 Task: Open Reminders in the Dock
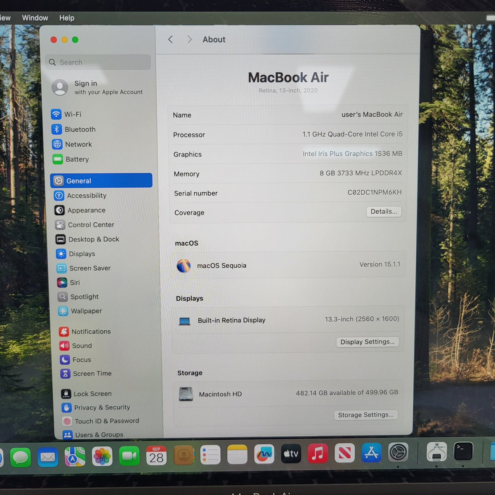click(x=210, y=455)
